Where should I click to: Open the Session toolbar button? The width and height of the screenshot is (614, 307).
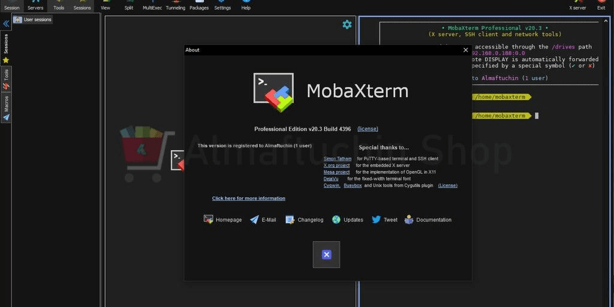[12, 5]
